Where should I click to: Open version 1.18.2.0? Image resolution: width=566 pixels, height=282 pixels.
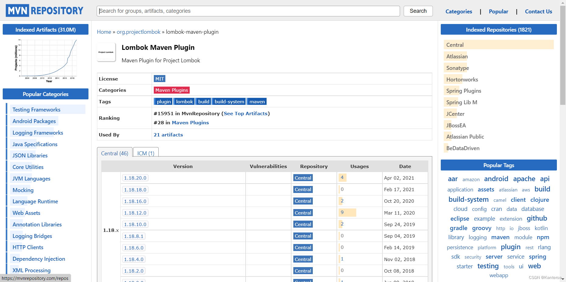(x=134, y=271)
